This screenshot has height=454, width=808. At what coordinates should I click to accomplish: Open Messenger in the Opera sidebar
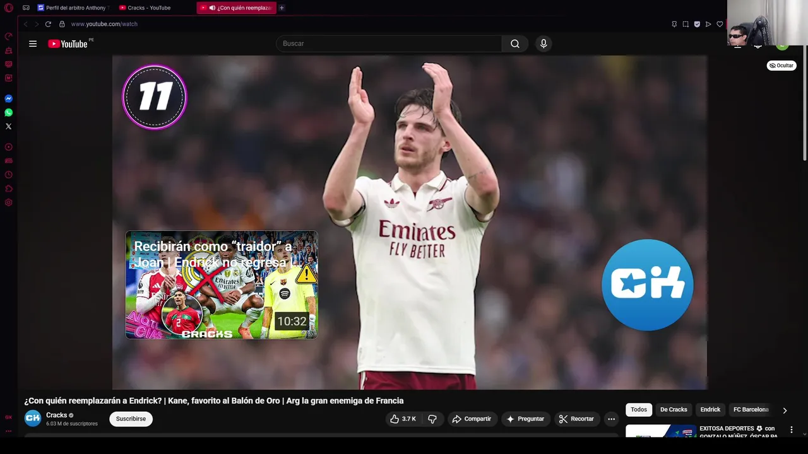(8, 98)
